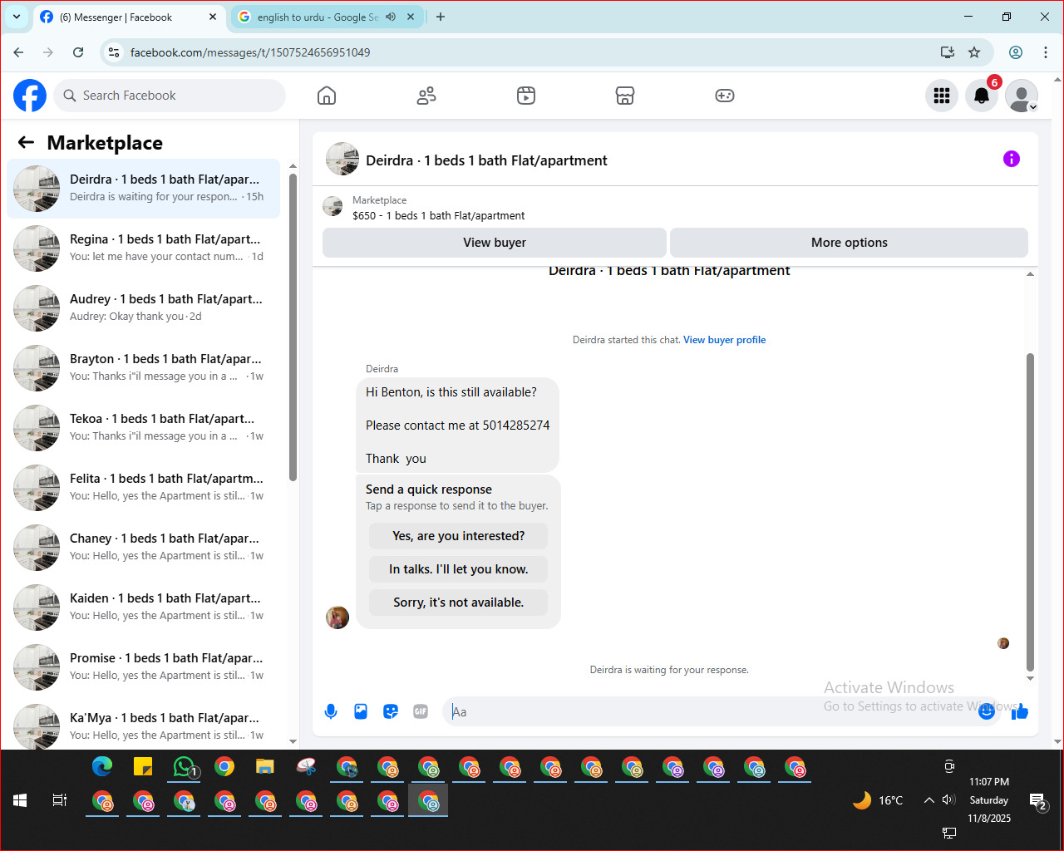This screenshot has width=1064, height=851.
Task: Click chat messages scrollbar
Action: pyautogui.click(x=1030, y=511)
